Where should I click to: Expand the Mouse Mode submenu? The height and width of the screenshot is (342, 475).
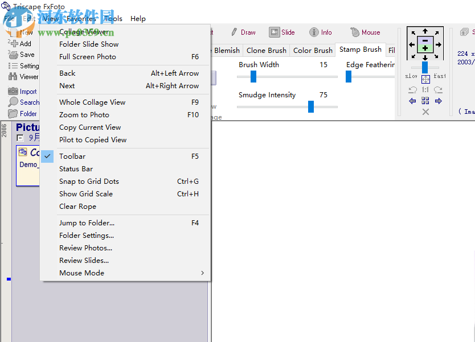(125, 273)
